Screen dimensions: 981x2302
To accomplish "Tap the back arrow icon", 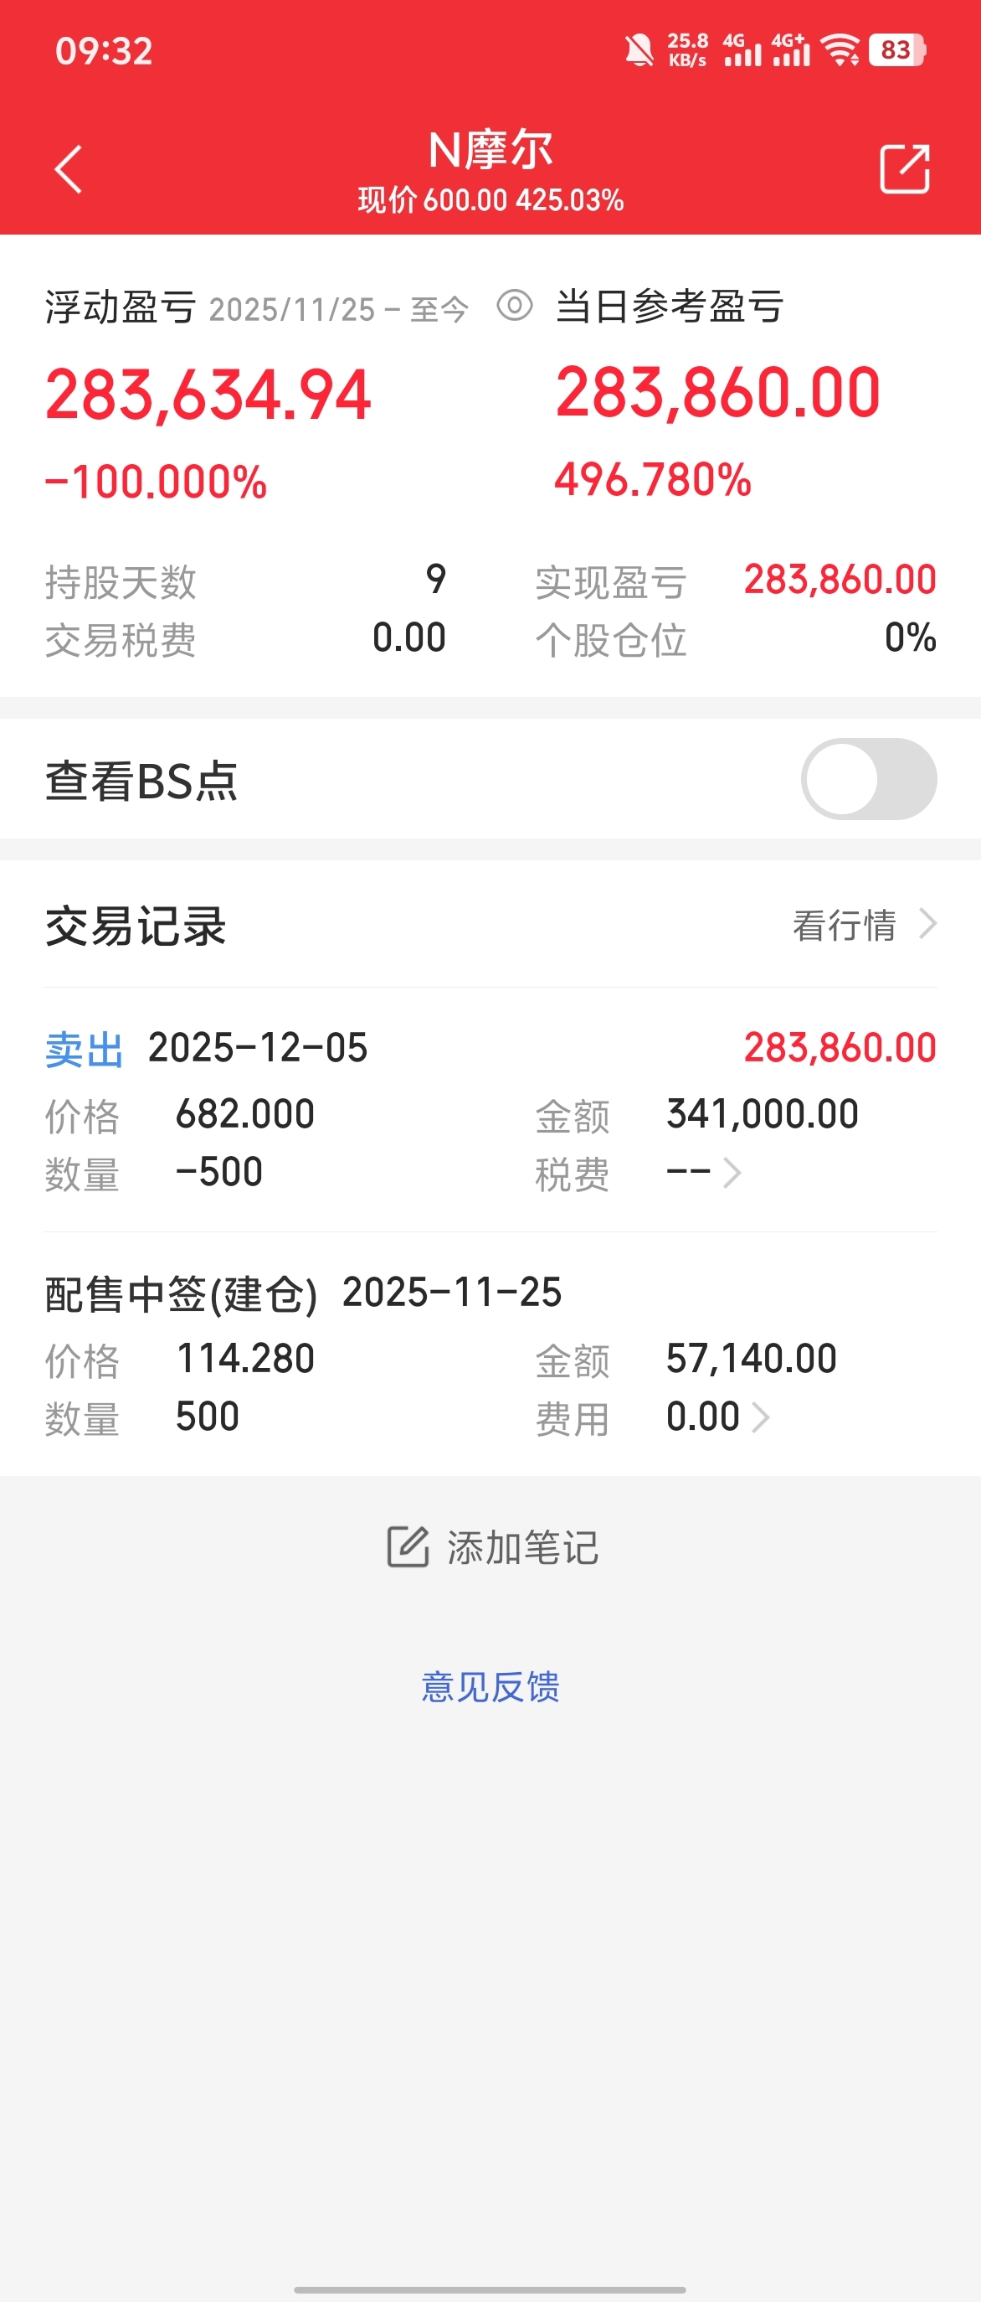I will click(x=69, y=169).
